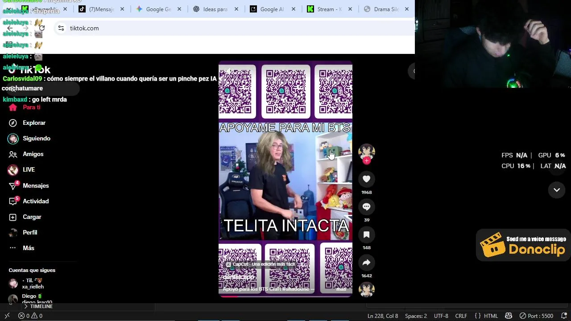Viewport: 571px width, 321px height.
Task: Open the Amigos people icon
Action: (x=13, y=154)
